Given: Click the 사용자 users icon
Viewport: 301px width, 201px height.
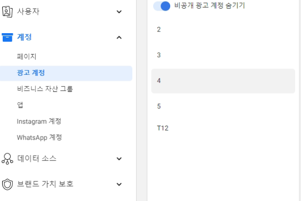Looking at the screenshot, I should [7, 12].
